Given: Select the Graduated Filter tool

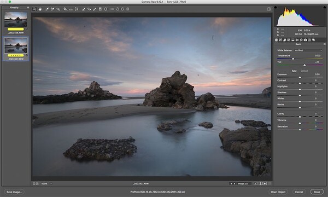Looking at the screenshot, I should tap(100, 9).
